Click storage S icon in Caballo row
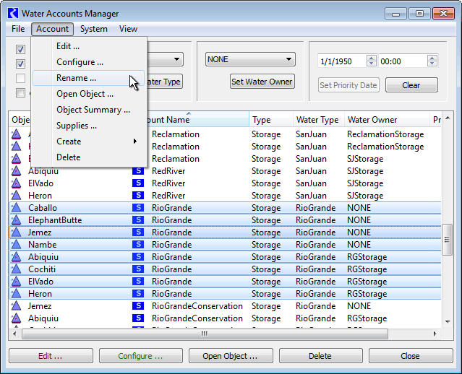The width and height of the screenshot is (462, 374). (x=138, y=208)
